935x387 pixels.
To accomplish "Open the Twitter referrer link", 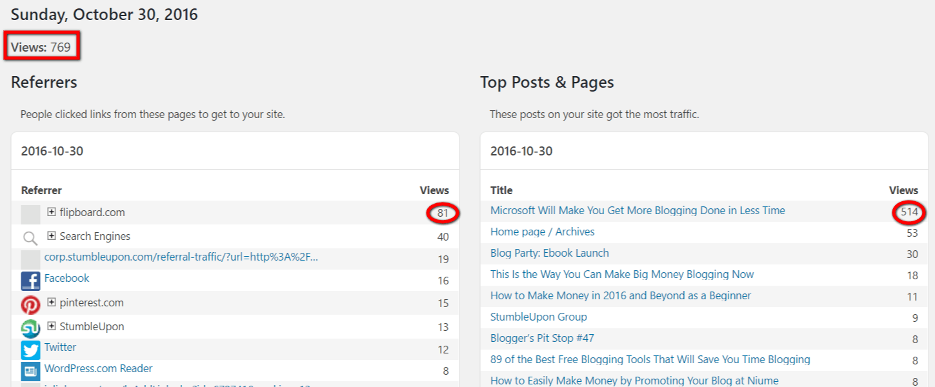I will click(x=60, y=348).
